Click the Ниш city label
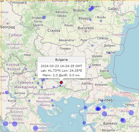Screen dimensions: 139x132 tap(27, 55)
